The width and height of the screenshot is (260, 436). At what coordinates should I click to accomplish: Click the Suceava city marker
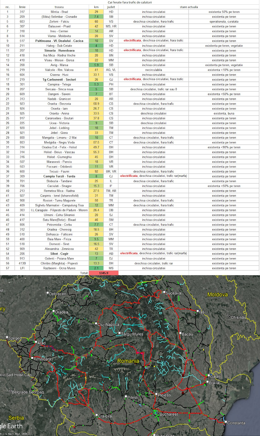click(x=164, y=292)
